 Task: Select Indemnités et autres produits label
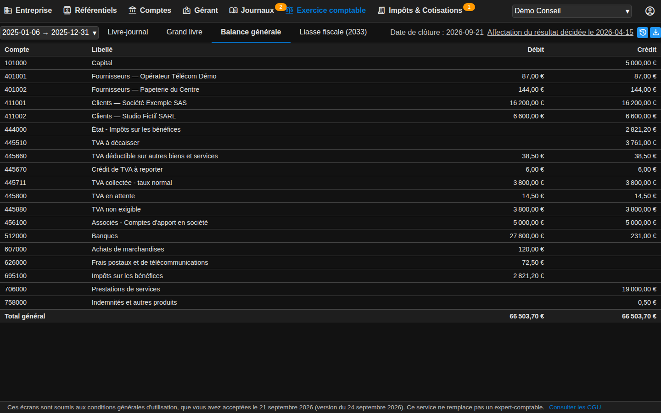click(134, 302)
